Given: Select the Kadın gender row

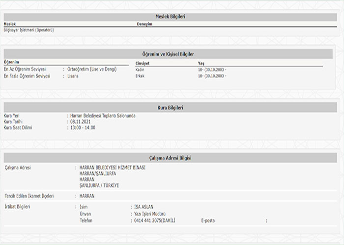Looking at the screenshot, I should 140,70.
